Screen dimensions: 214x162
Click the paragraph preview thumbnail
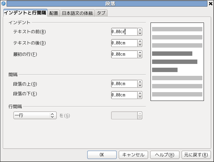[177, 62]
